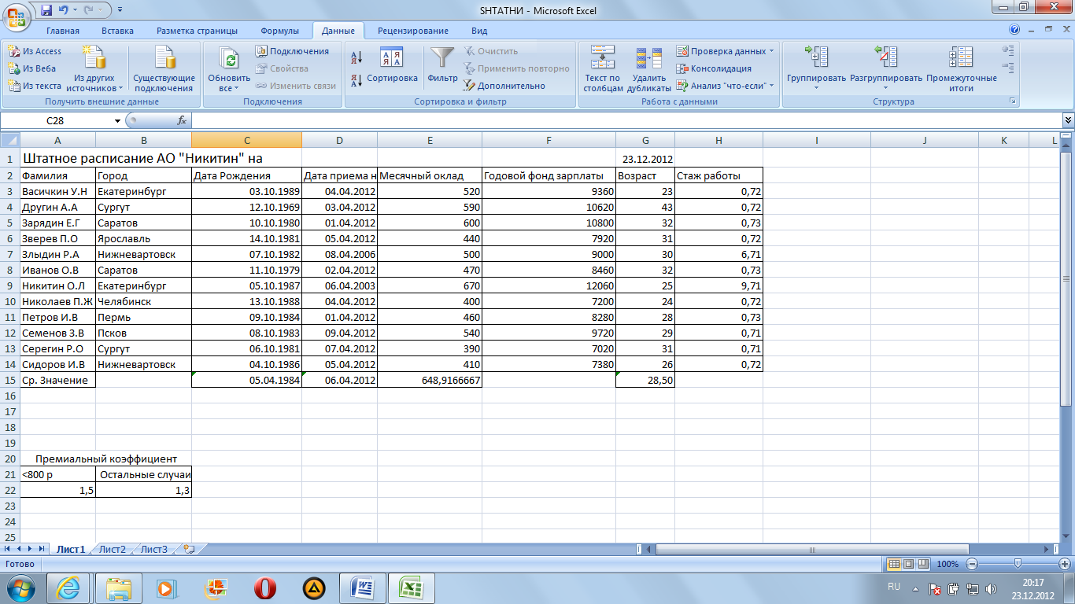
Task: Switch to Word in taskbar
Action: click(362, 587)
